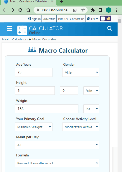The width and height of the screenshot is (122, 172).
Task: Click the search magnifier icon
Action: (x=110, y=28)
